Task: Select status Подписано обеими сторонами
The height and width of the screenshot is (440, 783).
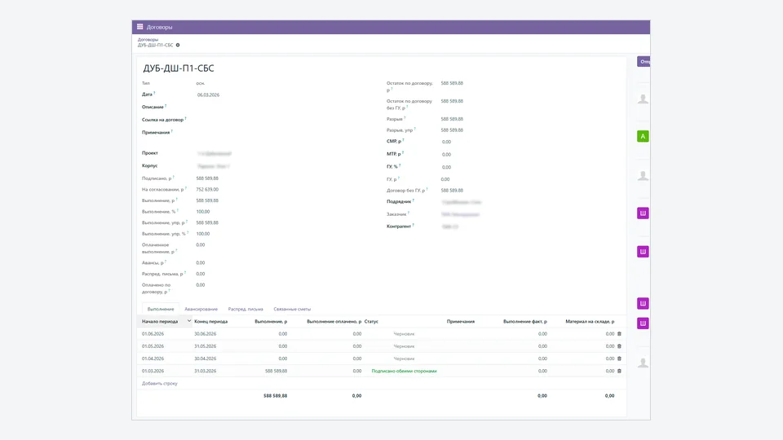Action: click(x=404, y=372)
